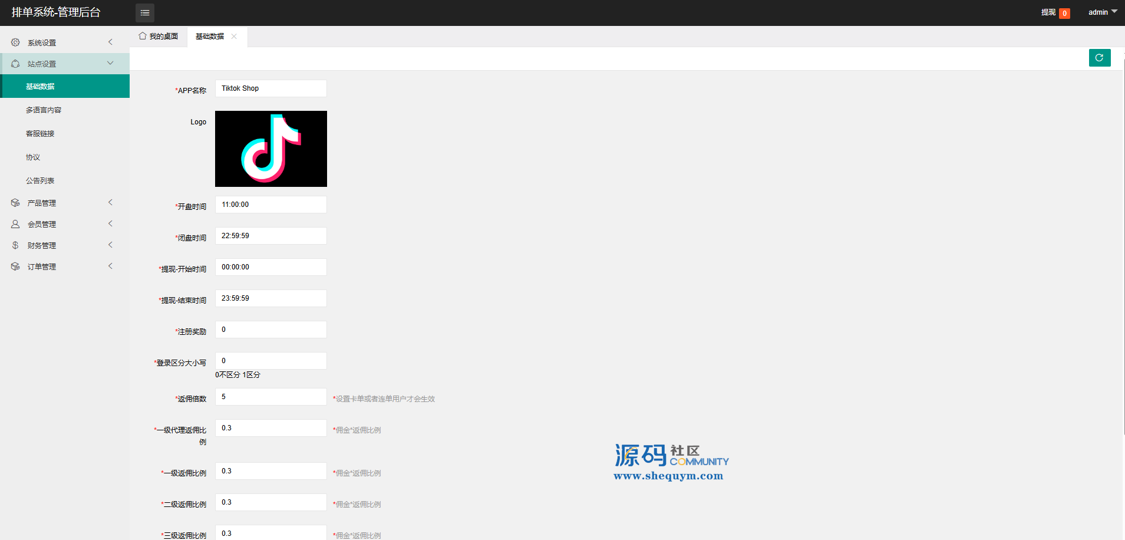Collapse the 站点设置 menu chevron

point(110,63)
